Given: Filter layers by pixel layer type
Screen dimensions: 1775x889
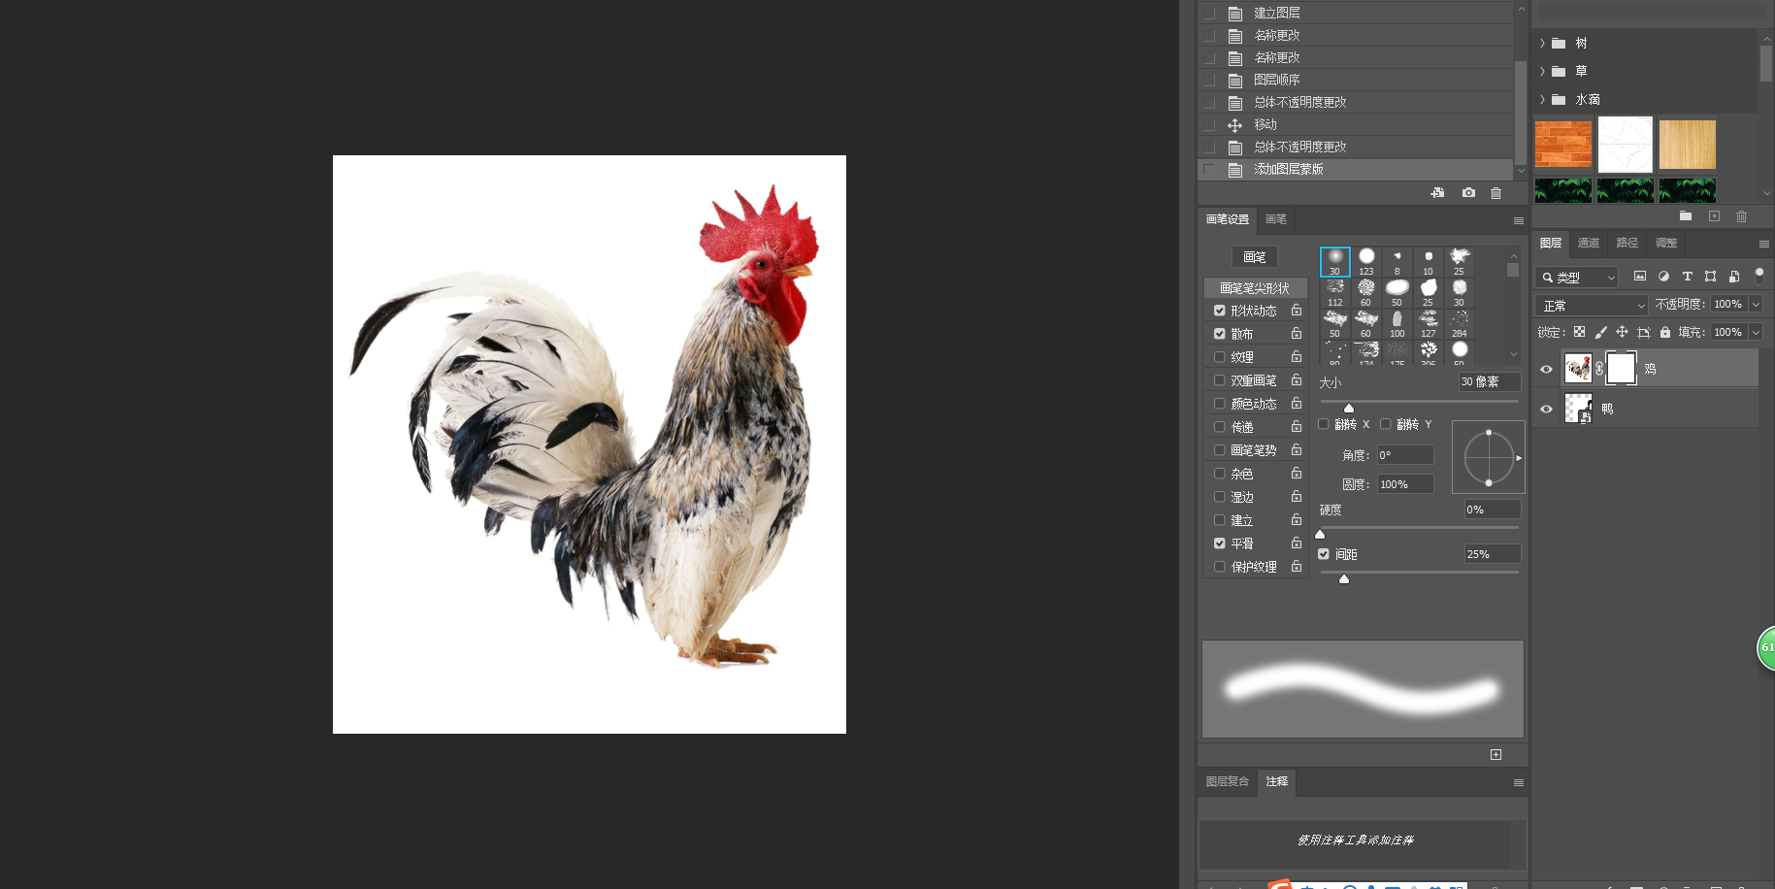Looking at the screenshot, I should (1640, 277).
